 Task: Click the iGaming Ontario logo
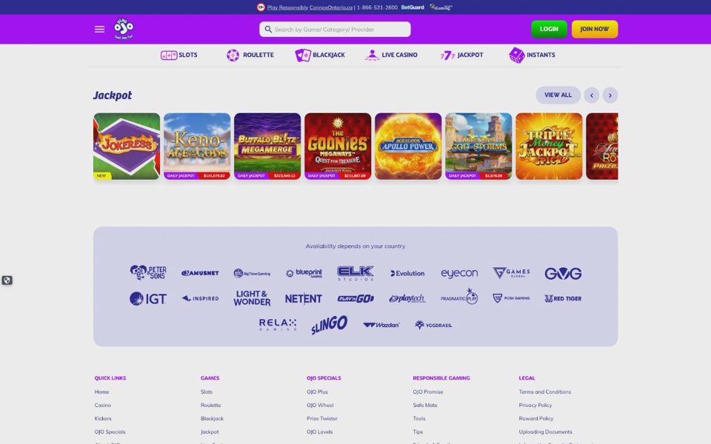click(x=441, y=7)
